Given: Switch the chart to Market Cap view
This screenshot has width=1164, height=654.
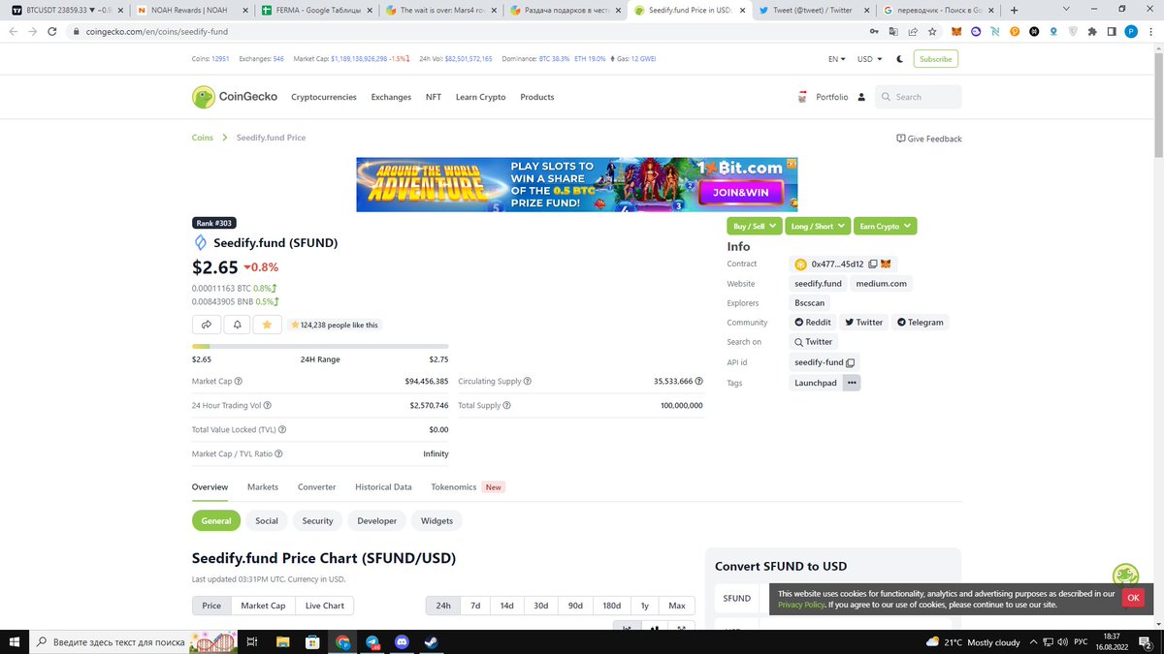Looking at the screenshot, I should click(x=263, y=606).
